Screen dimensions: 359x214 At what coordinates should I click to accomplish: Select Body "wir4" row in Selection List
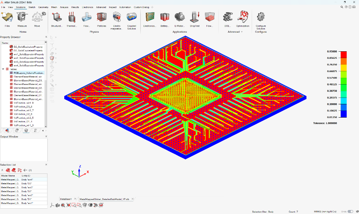(x=24, y=180)
